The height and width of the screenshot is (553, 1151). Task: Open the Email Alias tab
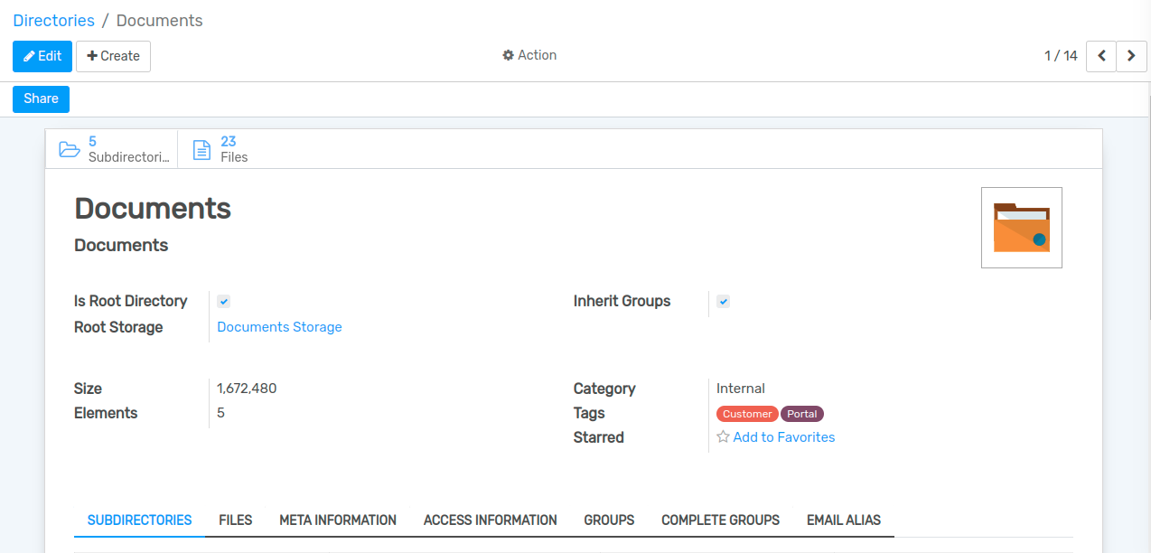843,520
